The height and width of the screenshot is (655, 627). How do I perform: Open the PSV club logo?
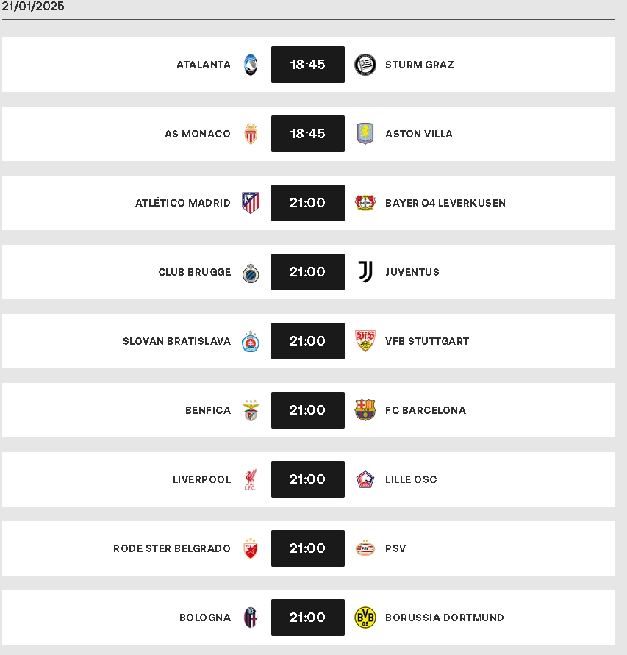pos(365,548)
